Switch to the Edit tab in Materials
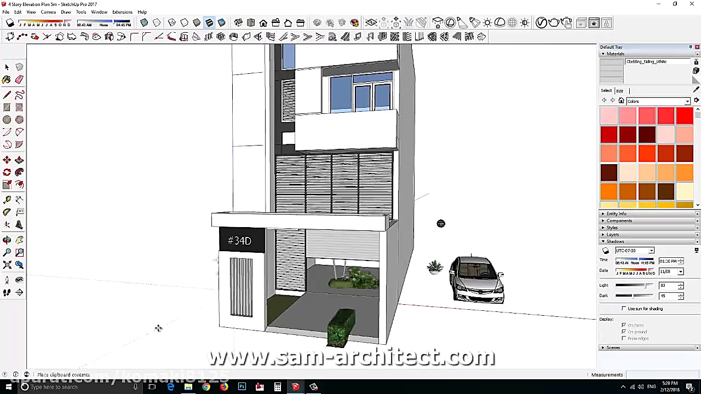Viewport: 701px width, 394px height. click(619, 91)
